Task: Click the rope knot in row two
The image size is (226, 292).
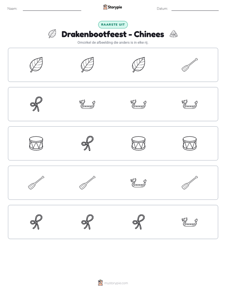Action: coord(36,104)
